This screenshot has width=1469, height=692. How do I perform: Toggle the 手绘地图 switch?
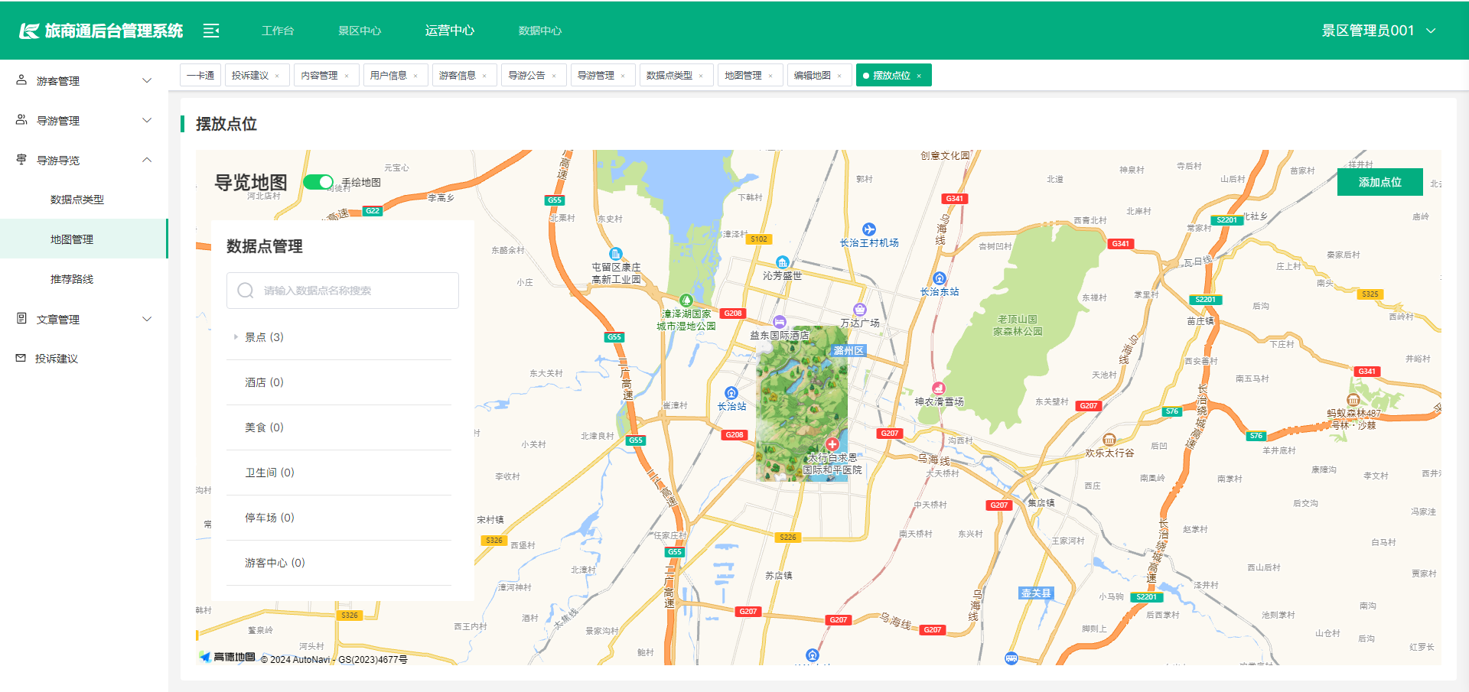(x=318, y=182)
